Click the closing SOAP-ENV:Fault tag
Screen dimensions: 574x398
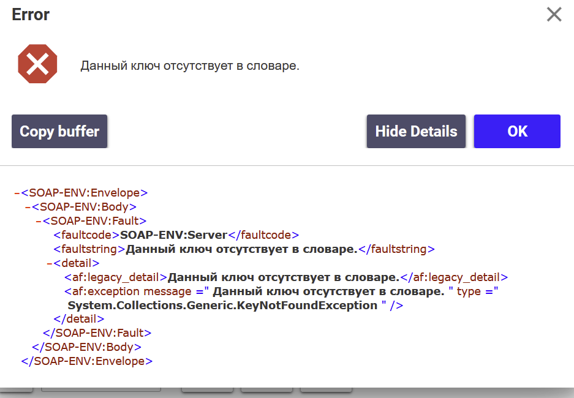[97, 333]
